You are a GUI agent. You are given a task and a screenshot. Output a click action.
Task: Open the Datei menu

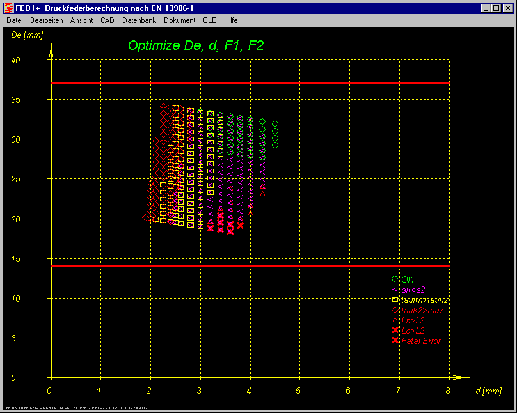[14, 20]
